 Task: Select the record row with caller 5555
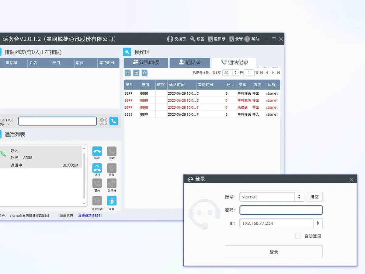(202, 114)
